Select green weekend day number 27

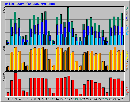107,99
